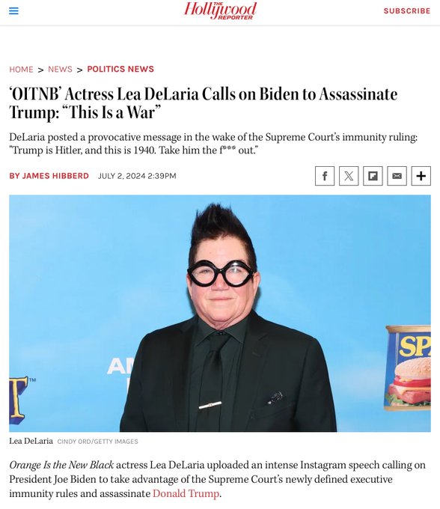440x509 pixels.
Task: Share article on X
Action: 349,176
